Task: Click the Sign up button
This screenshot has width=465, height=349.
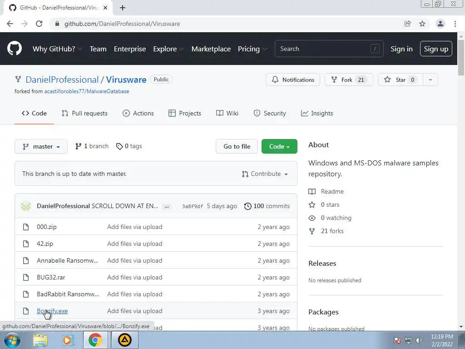Action: coord(436,49)
